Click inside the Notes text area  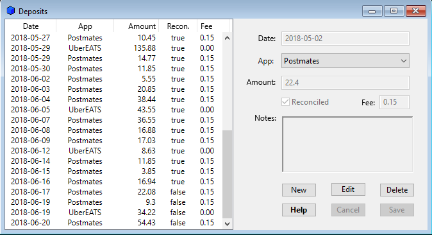pos(347,144)
